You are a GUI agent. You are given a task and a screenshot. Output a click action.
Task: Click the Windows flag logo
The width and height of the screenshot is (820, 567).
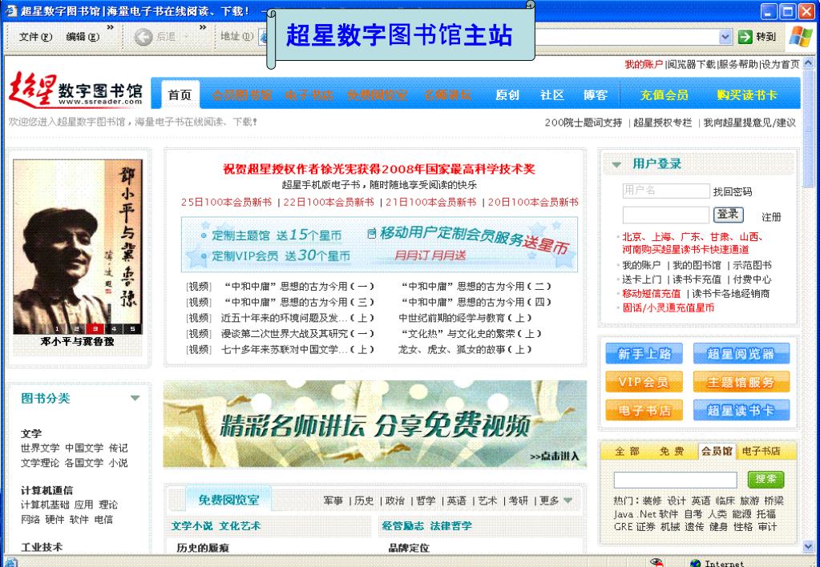coord(801,37)
